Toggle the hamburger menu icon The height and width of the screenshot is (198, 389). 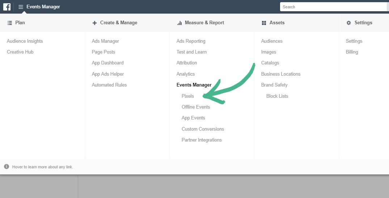[x=21, y=7]
